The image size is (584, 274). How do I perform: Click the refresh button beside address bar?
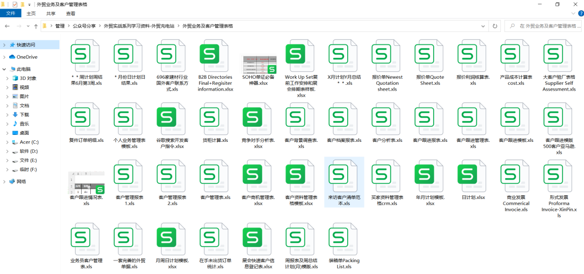(495, 26)
